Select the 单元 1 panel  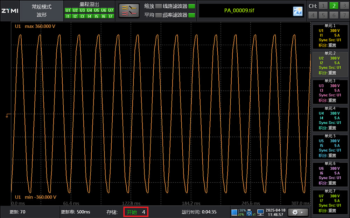pyautogui.click(x=329, y=36)
